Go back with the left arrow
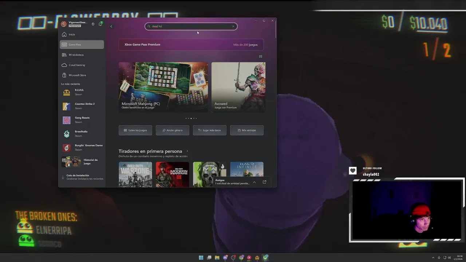Screen dimensions: 466x262 point(111,26)
